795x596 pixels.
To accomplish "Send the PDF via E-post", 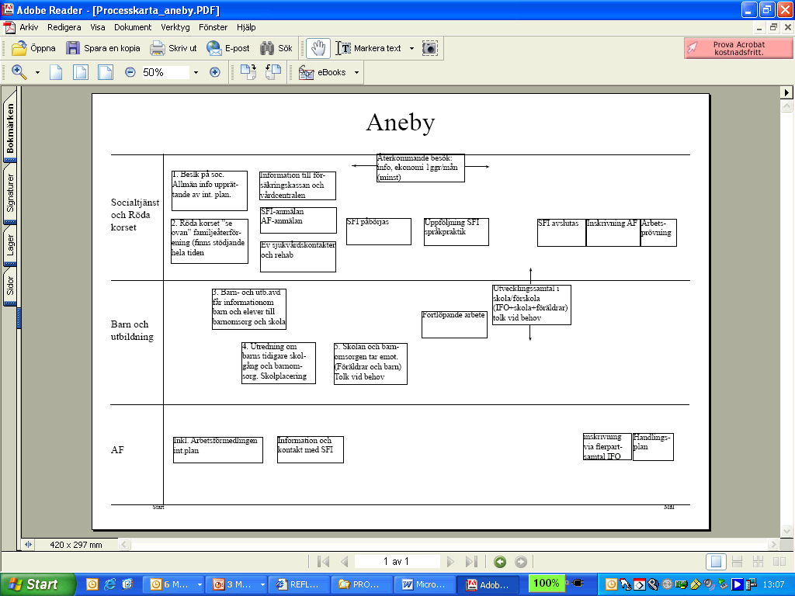I will click(x=228, y=48).
